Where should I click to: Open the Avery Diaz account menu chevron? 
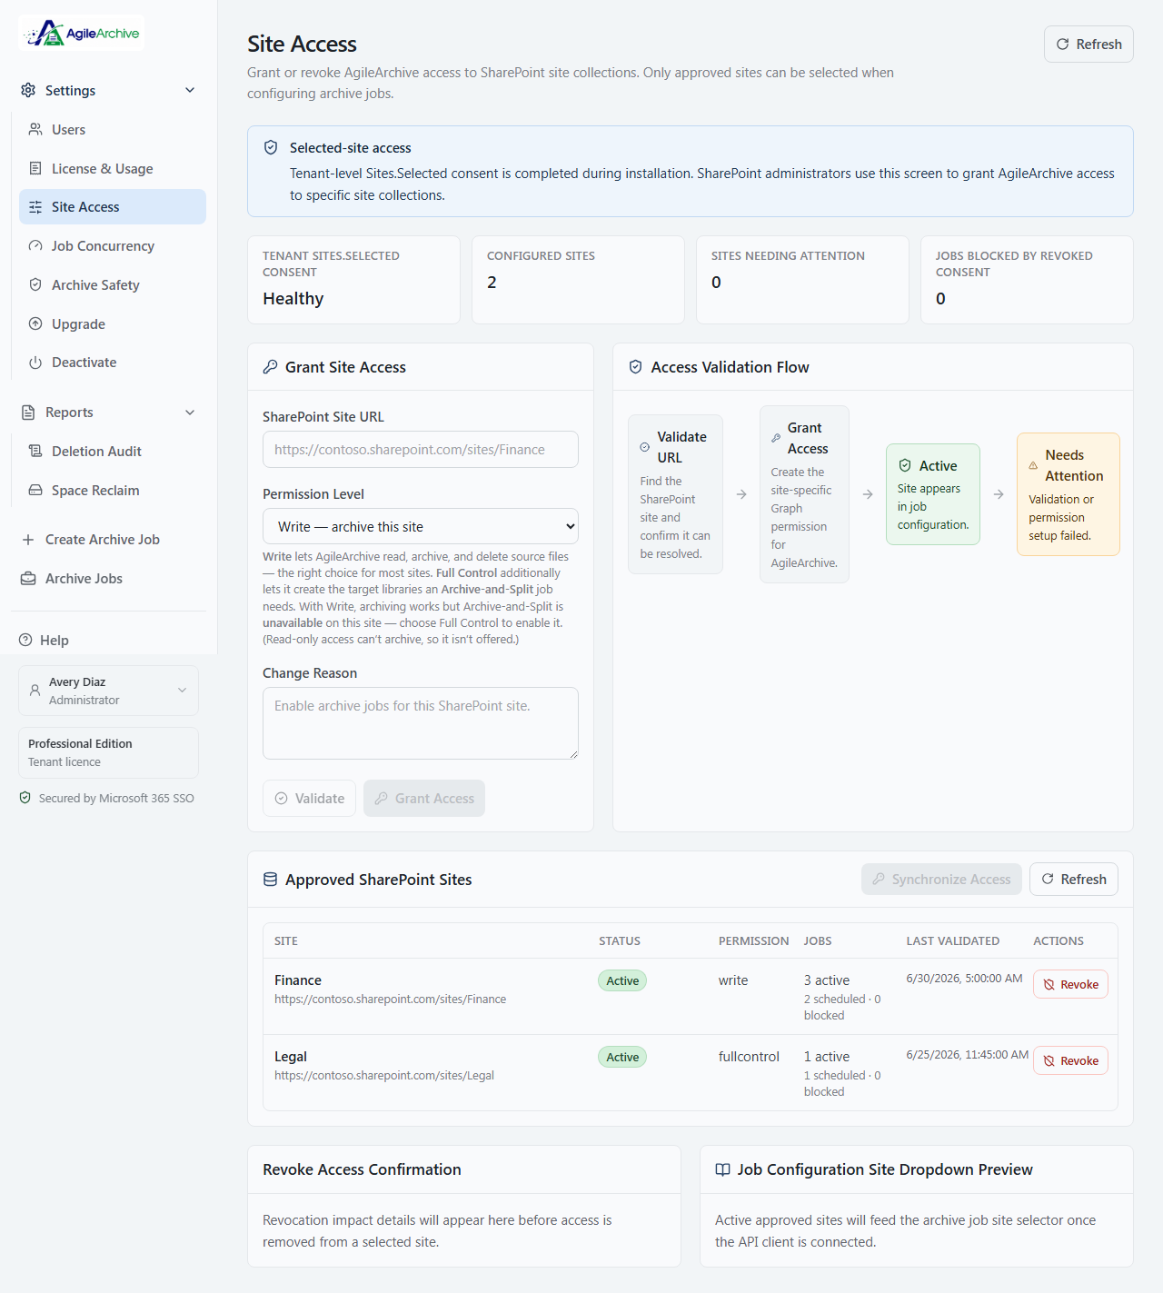[x=182, y=691]
